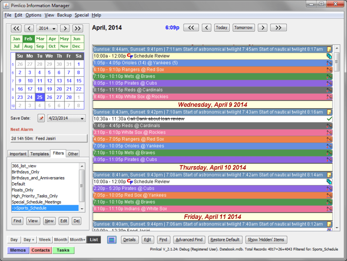
Task: Select day 14 in mini calendar
Action: coord(69,81)
